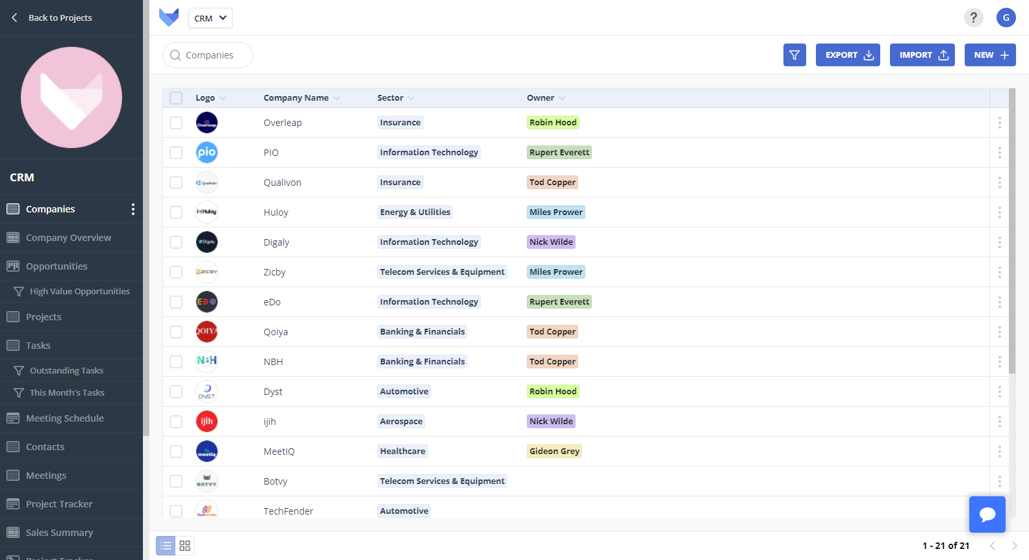Focus the Companies search field

click(209, 55)
